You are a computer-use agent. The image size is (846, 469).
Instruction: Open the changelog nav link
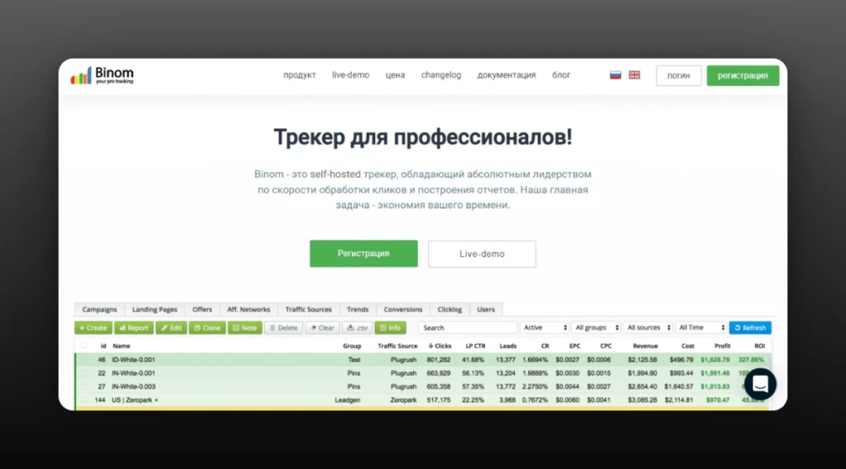coord(441,75)
